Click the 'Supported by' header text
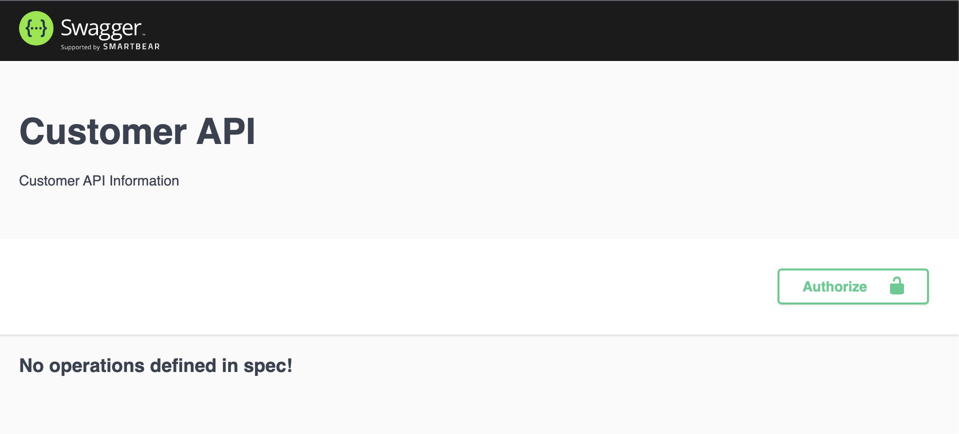959x434 pixels. click(x=80, y=47)
